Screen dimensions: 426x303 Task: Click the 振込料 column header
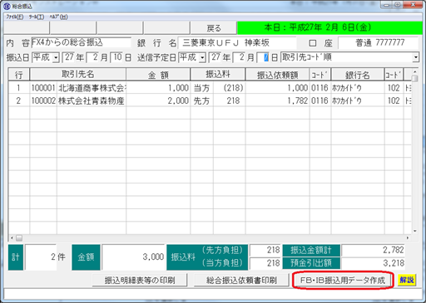218,75
